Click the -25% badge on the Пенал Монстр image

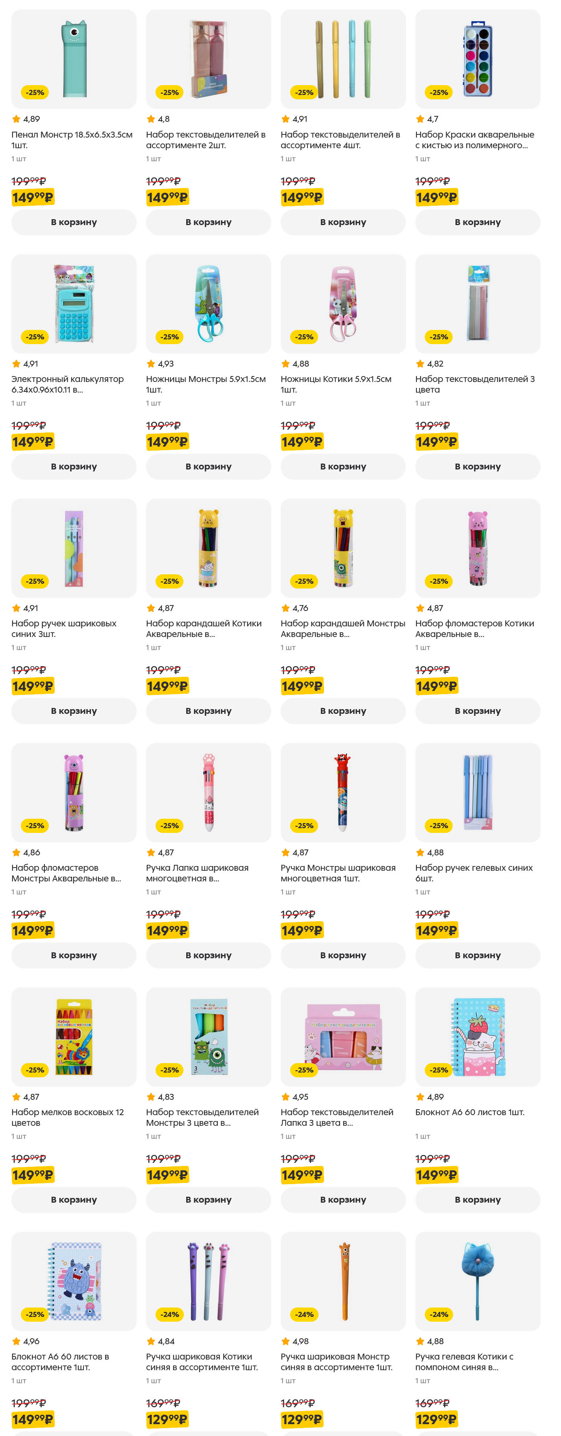coord(35,93)
